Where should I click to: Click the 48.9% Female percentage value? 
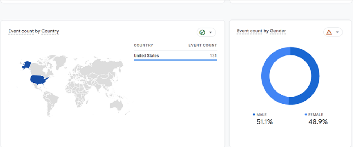coord(318,122)
